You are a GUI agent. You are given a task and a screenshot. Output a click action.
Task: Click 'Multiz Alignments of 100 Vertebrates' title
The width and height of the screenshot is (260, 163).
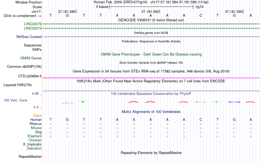pyautogui.click(x=151, y=112)
